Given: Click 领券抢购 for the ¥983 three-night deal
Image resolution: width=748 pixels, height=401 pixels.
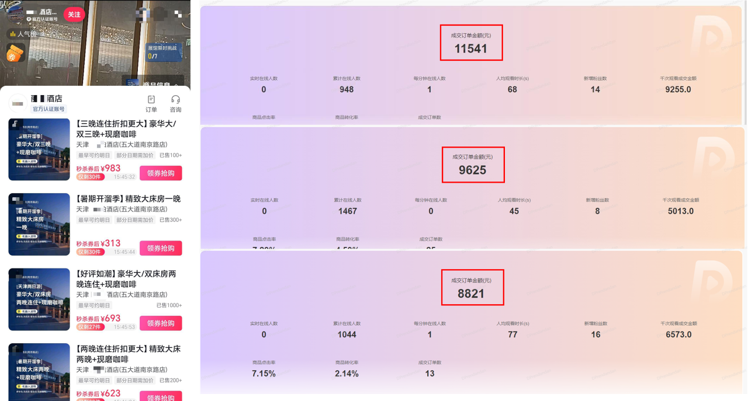Looking at the screenshot, I should (x=161, y=173).
